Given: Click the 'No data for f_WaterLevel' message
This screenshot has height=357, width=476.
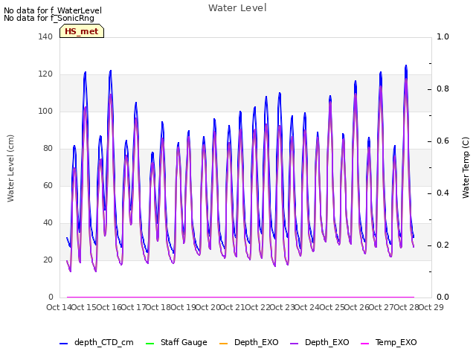Looking at the screenshot, I should [x=53, y=10].
